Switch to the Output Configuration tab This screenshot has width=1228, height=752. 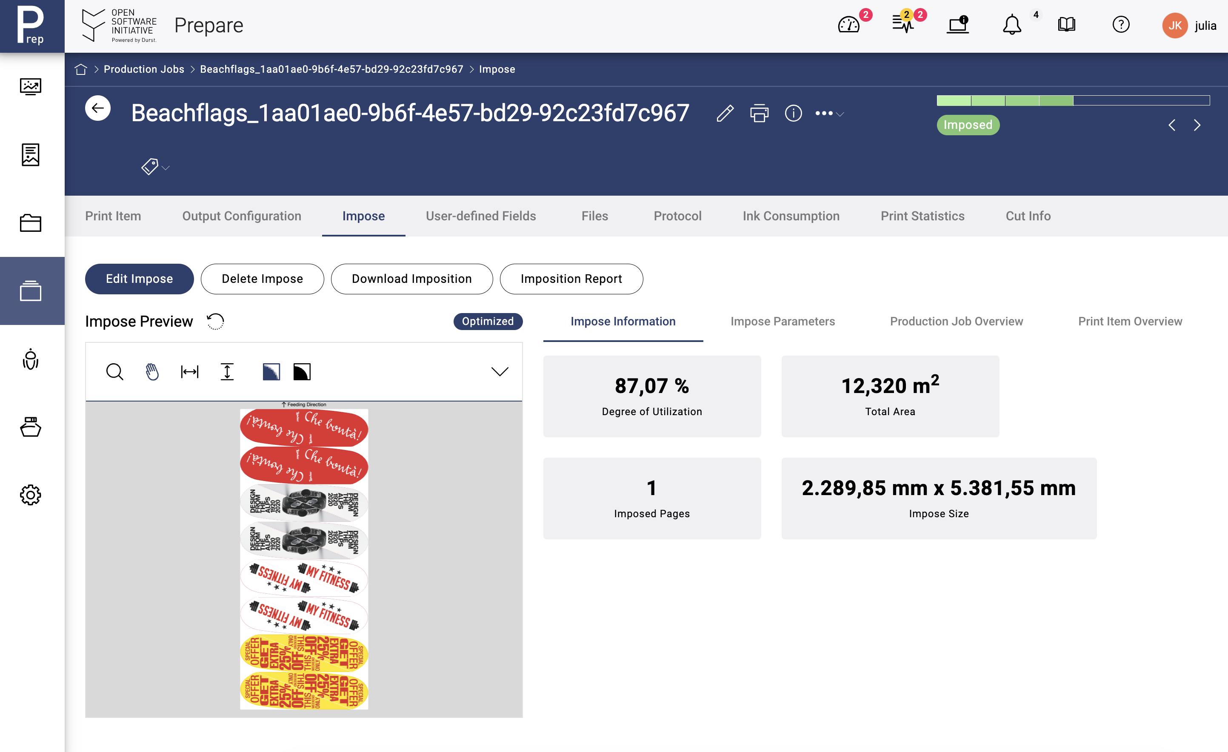pyautogui.click(x=242, y=216)
